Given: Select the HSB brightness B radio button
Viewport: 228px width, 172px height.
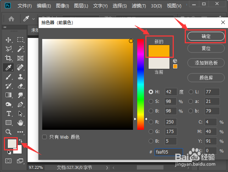Looking at the screenshot, I should pos(151,111).
